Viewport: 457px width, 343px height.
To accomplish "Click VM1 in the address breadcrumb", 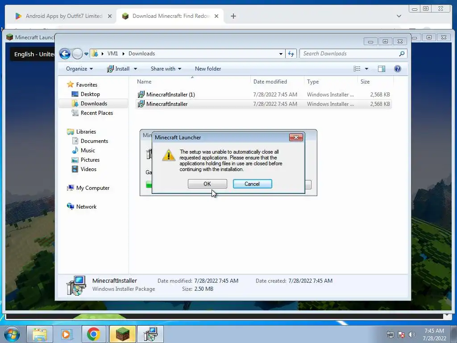I will point(112,54).
